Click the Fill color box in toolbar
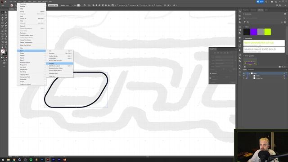This screenshot has width=288, height=162. point(3,52)
